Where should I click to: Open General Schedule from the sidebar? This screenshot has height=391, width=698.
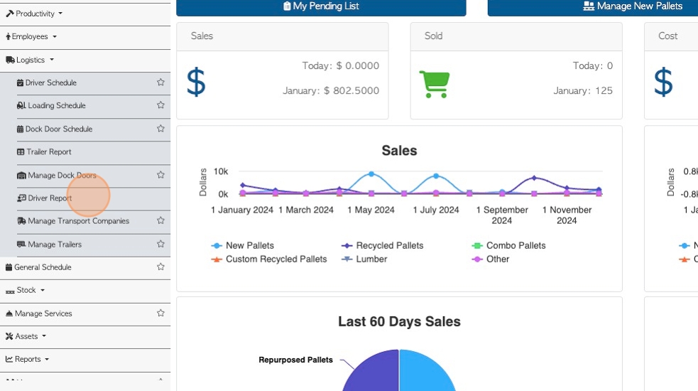point(43,267)
